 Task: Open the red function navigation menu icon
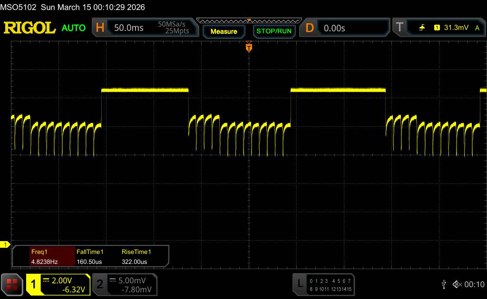pos(12,284)
